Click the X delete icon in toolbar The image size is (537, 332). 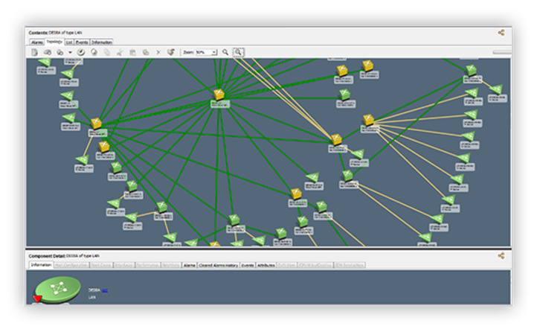[x=158, y=52]
